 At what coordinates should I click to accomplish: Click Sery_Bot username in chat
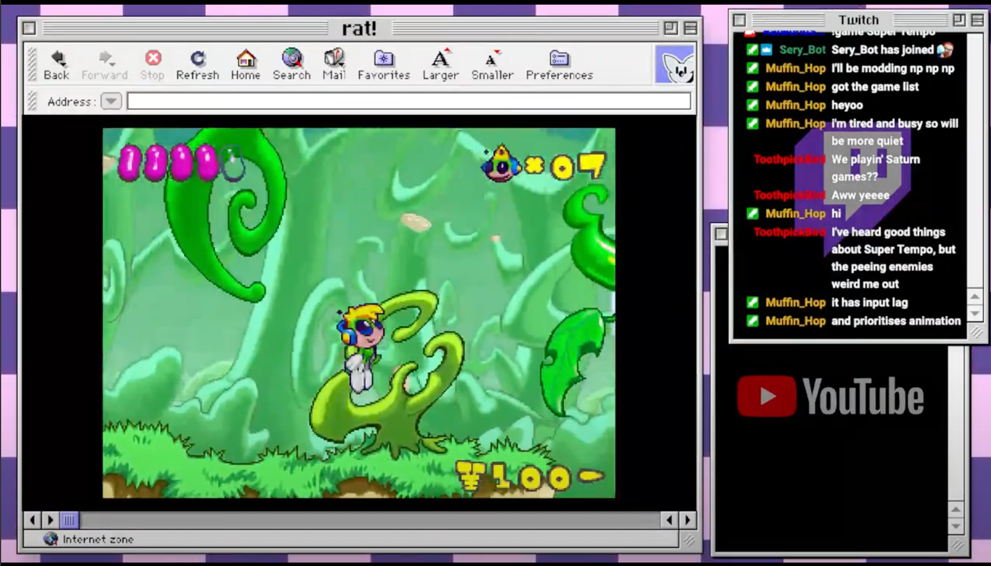(x=802, y=50)
